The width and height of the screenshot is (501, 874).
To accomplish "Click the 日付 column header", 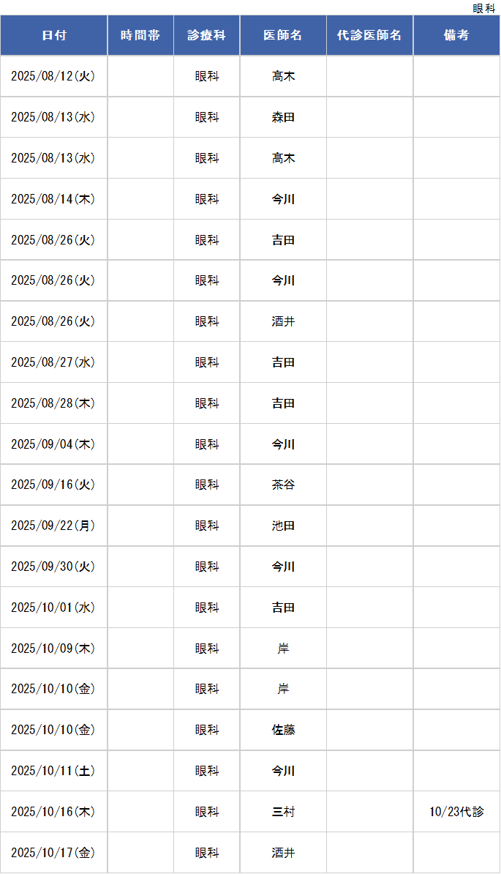I will 54,35.
